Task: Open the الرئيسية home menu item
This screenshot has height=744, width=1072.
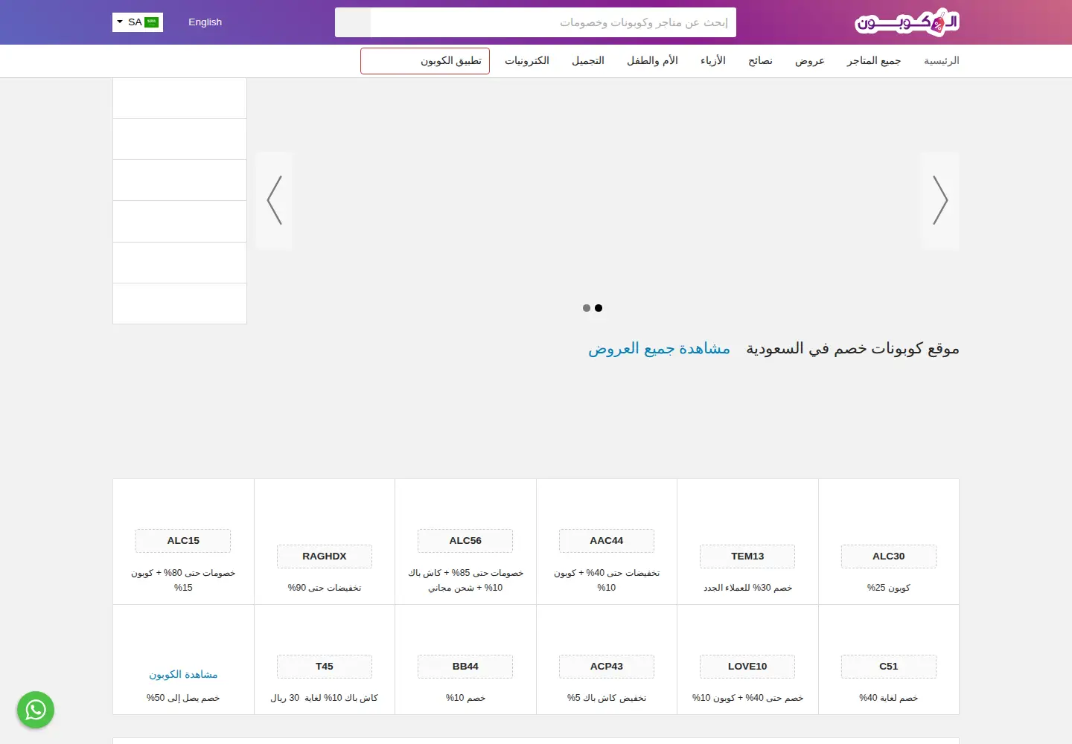Action: (x=941, y=61)
